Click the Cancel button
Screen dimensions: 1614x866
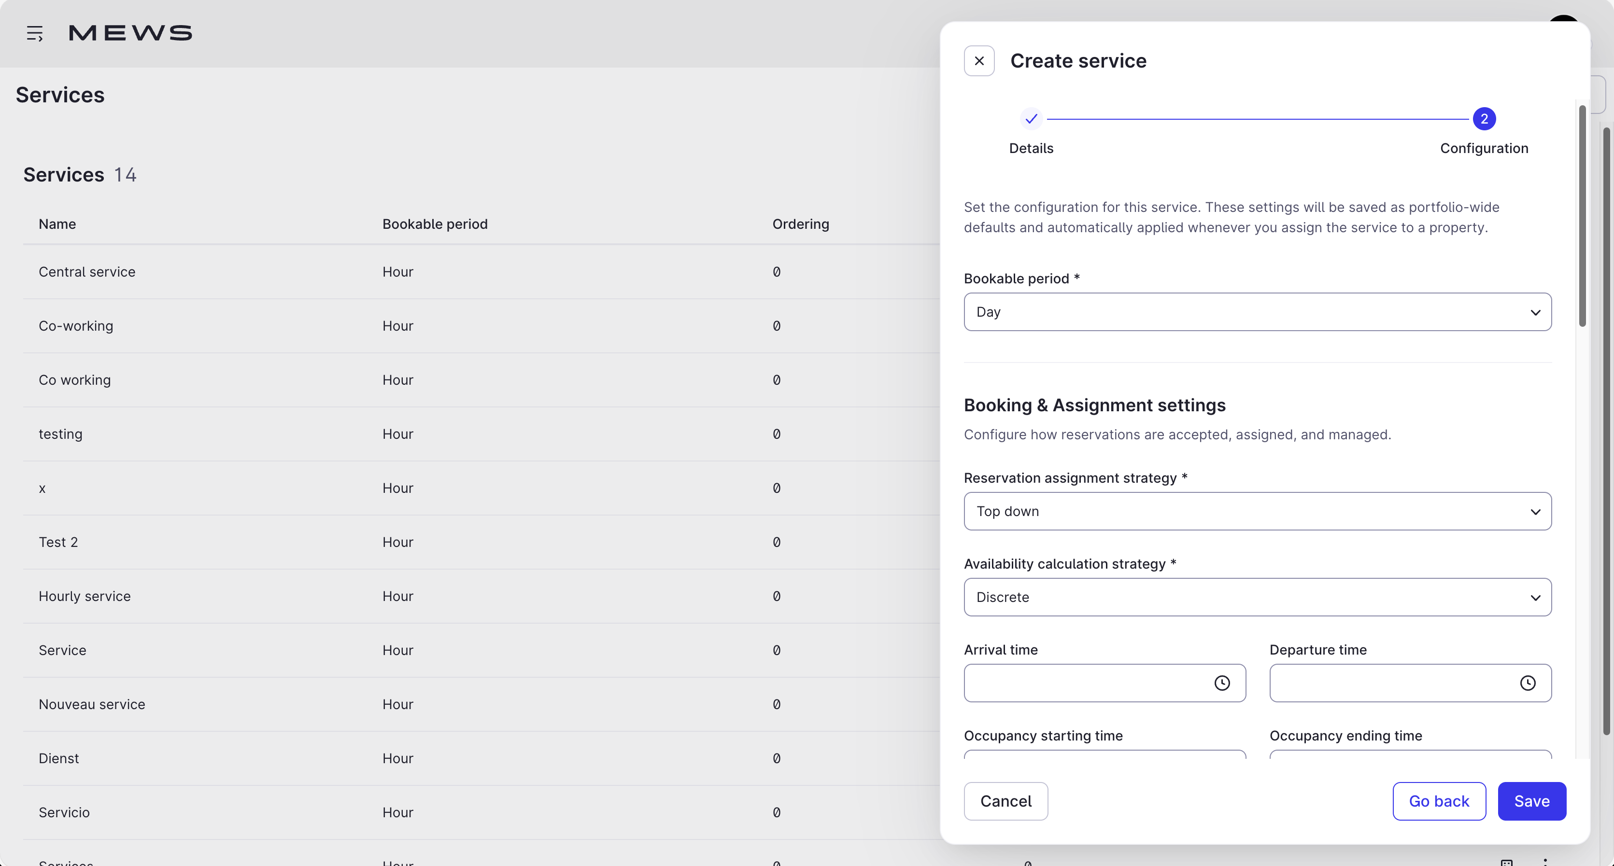tap(1005, 801)
